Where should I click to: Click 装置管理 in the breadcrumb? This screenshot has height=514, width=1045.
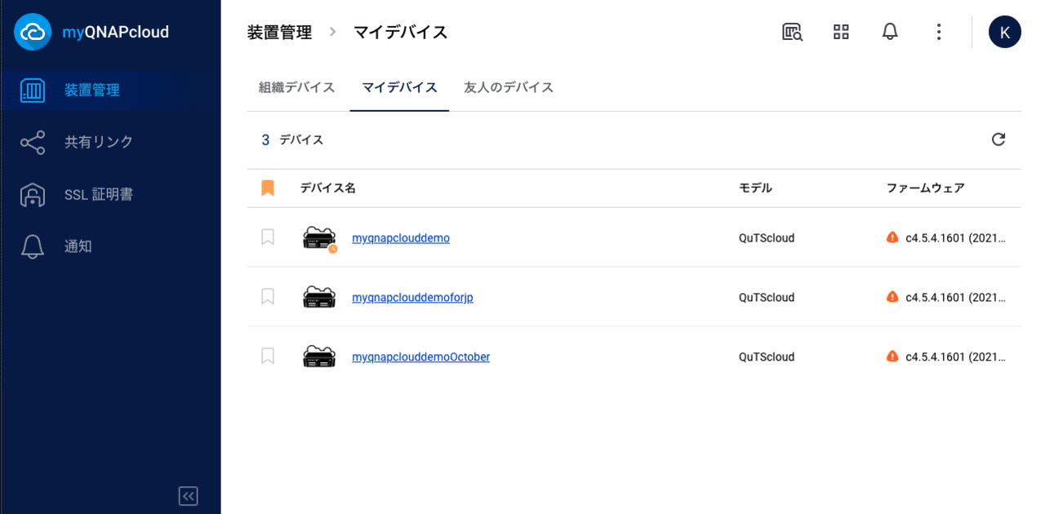tap(278, 32)
